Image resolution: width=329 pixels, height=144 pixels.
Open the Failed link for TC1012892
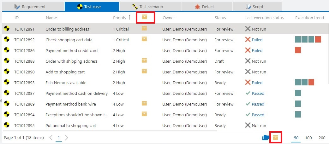[257, 40]
